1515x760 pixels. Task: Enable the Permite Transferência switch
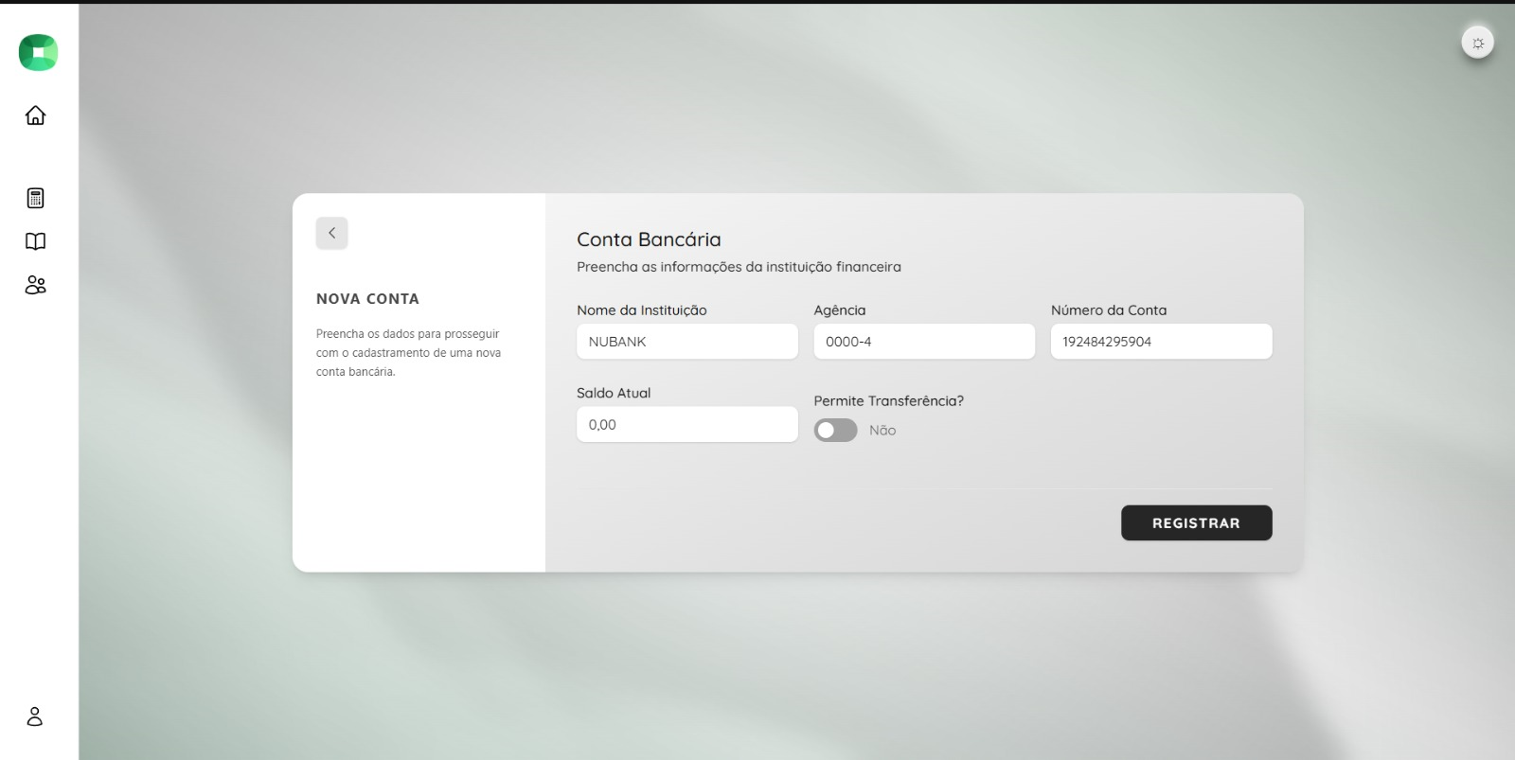coord(835,431)
